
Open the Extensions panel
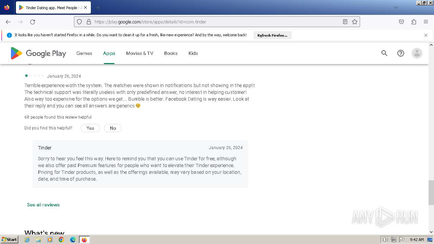point(414,22)
